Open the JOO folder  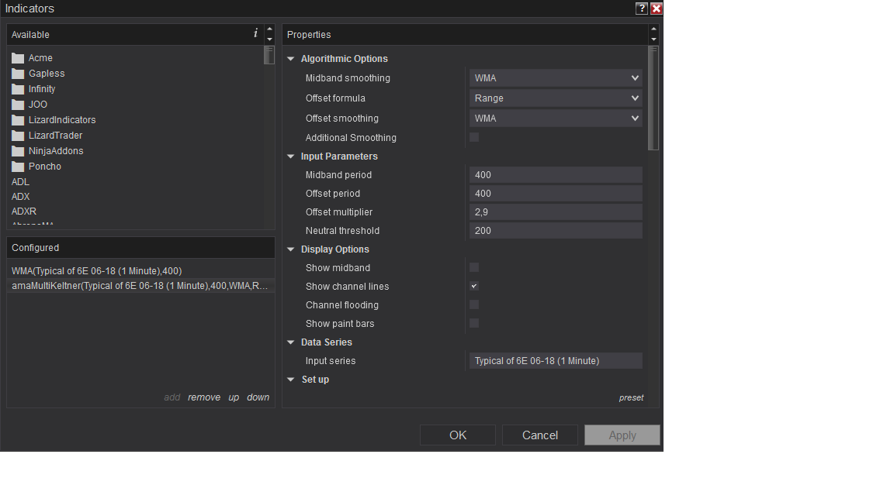pos(29,104)
